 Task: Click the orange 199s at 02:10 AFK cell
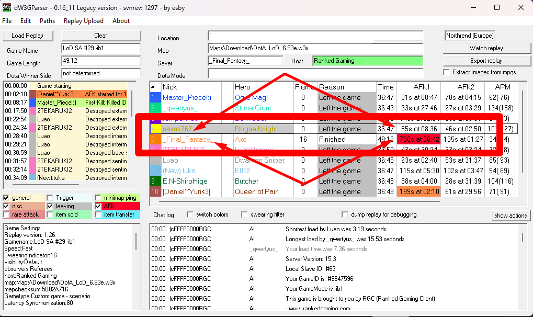tap(419, 192)
